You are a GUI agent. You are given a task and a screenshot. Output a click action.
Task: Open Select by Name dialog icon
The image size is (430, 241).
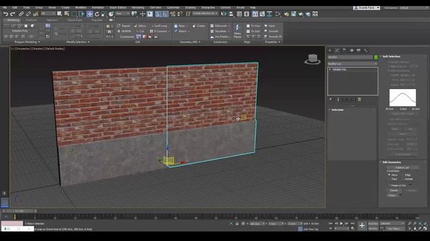(x=67, y=14)
